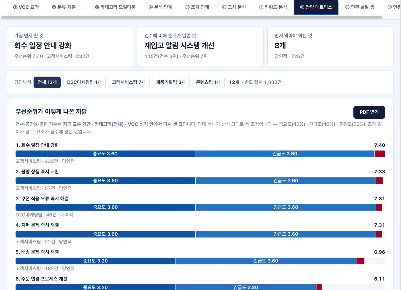Click the 재입고 알림 시스템 개선 card title
This screenshot has height=290, width=401.
[x=179, y=45]
